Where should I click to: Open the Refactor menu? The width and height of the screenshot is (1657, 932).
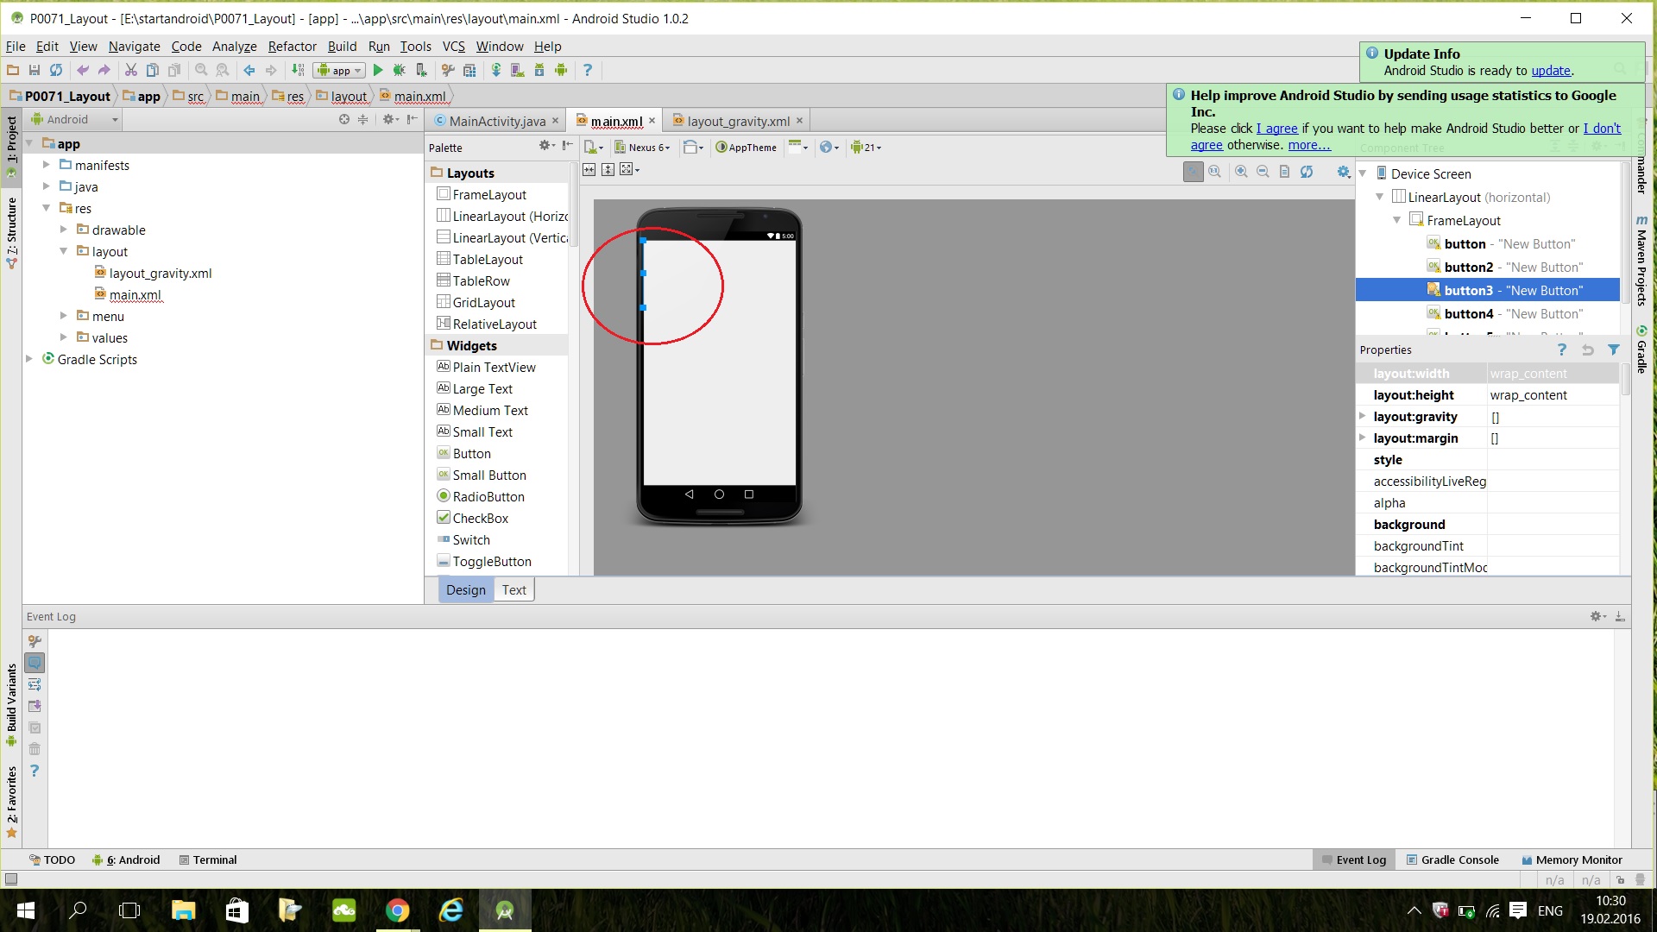(292, 47)
